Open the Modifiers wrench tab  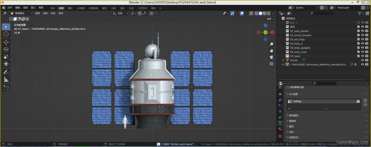point(280,100)
